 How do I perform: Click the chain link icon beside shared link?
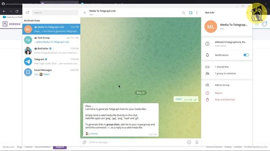click(207, 67)
